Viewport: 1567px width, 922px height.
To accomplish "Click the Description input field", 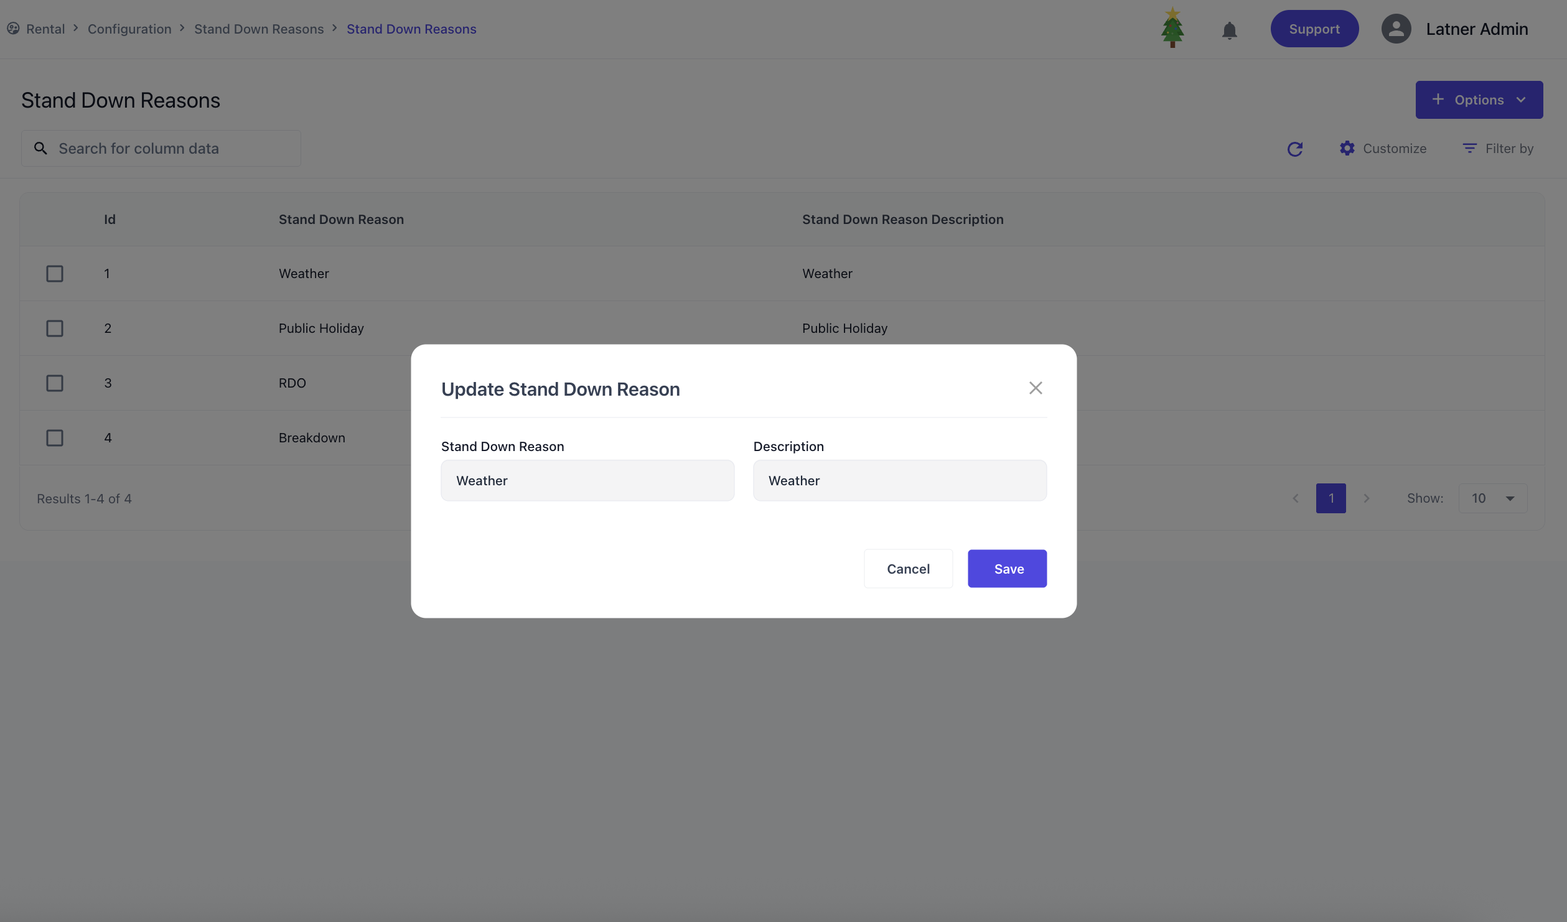I will coord(899,480).
